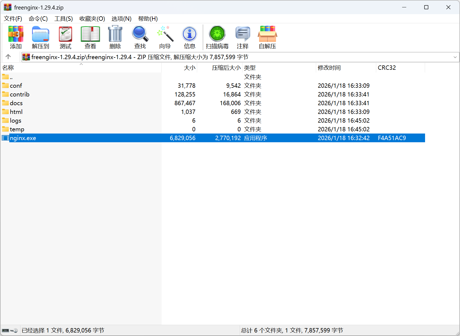Click the 自解压 (SFX) toolbar icon

(x=268, y=34)
